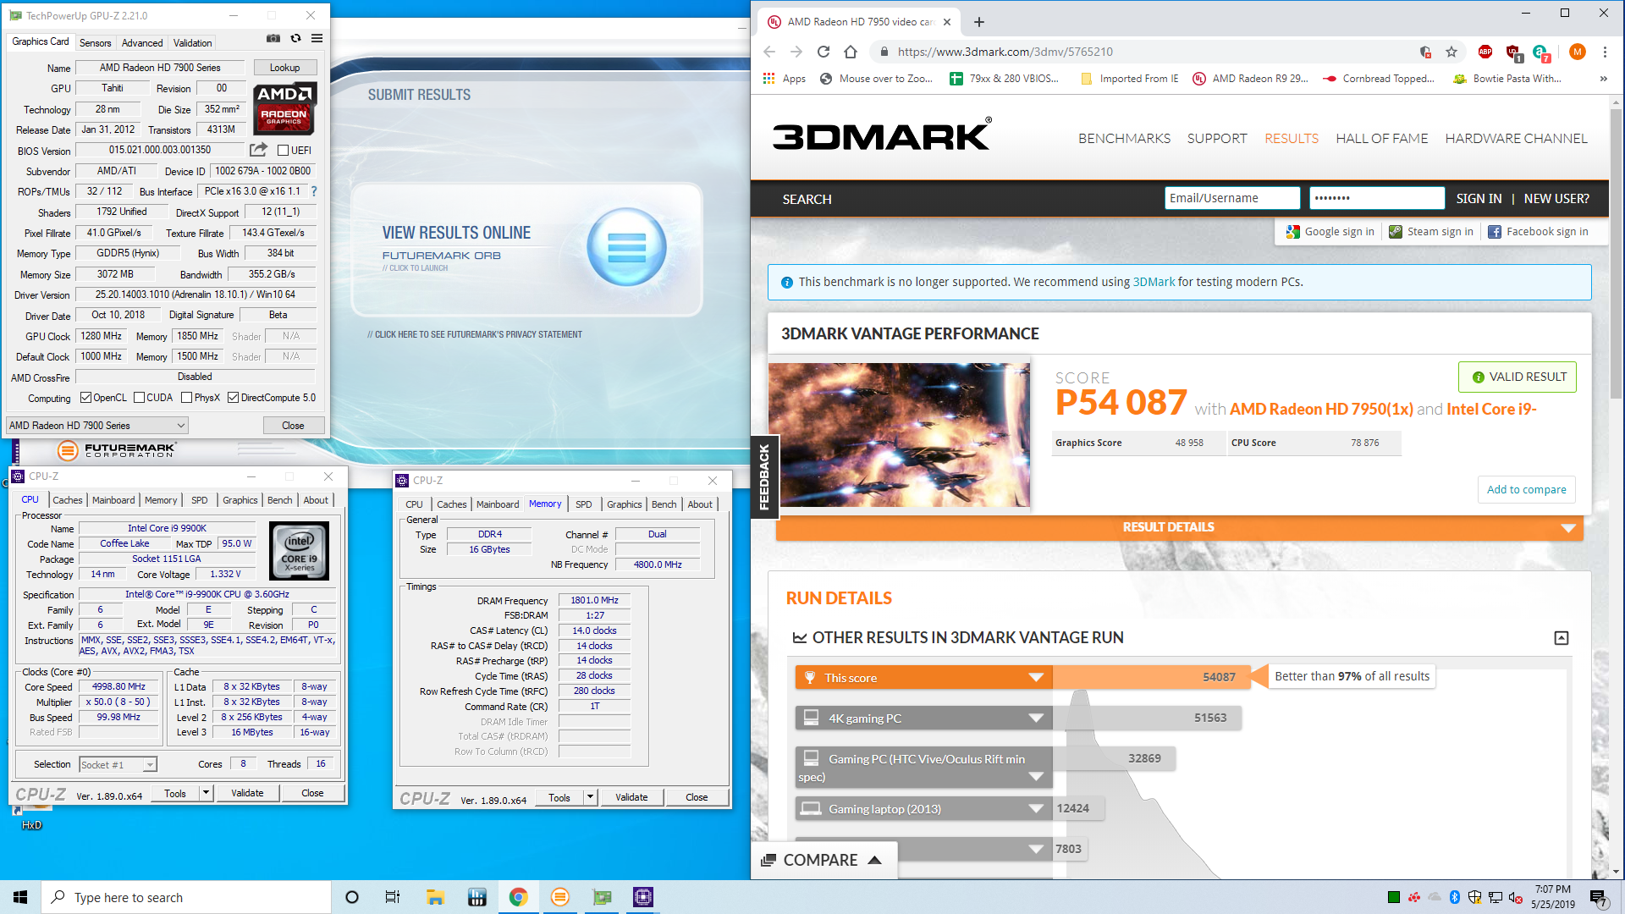Screen dimensions: 1625x914
Task: Bookmark this page with the star icon
Action: point(1451,52)
